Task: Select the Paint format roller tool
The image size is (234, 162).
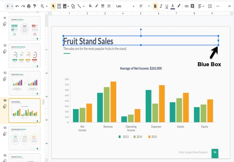Action: point(35,6)
